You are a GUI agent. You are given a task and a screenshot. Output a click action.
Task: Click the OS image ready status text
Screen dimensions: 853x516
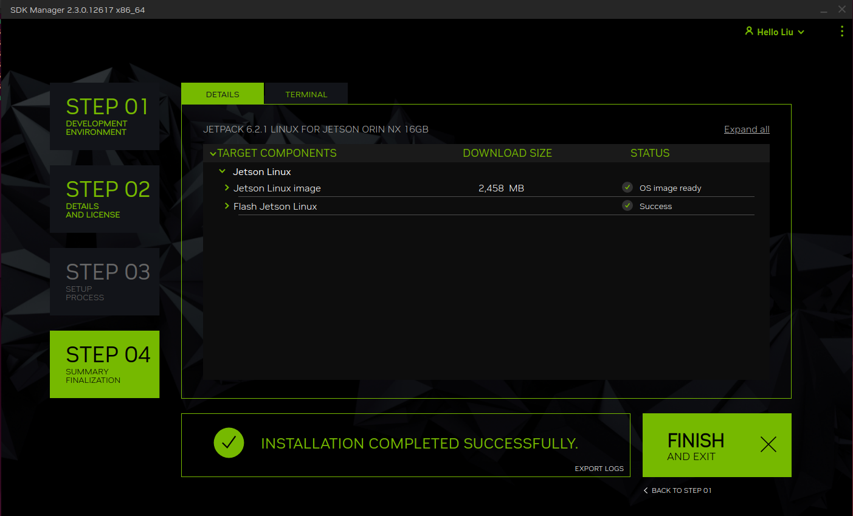670,188
